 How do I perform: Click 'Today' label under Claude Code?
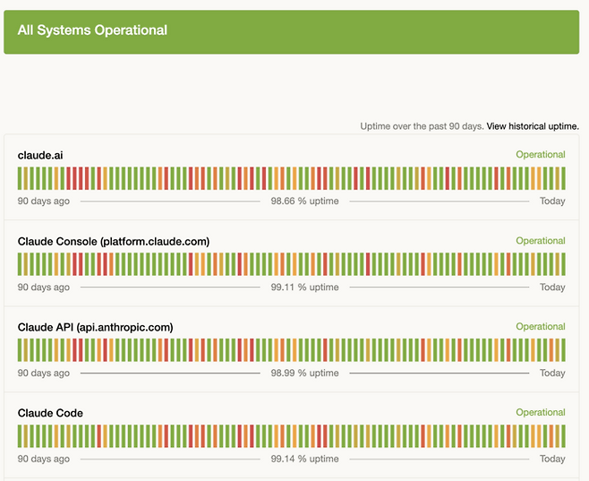552,459
